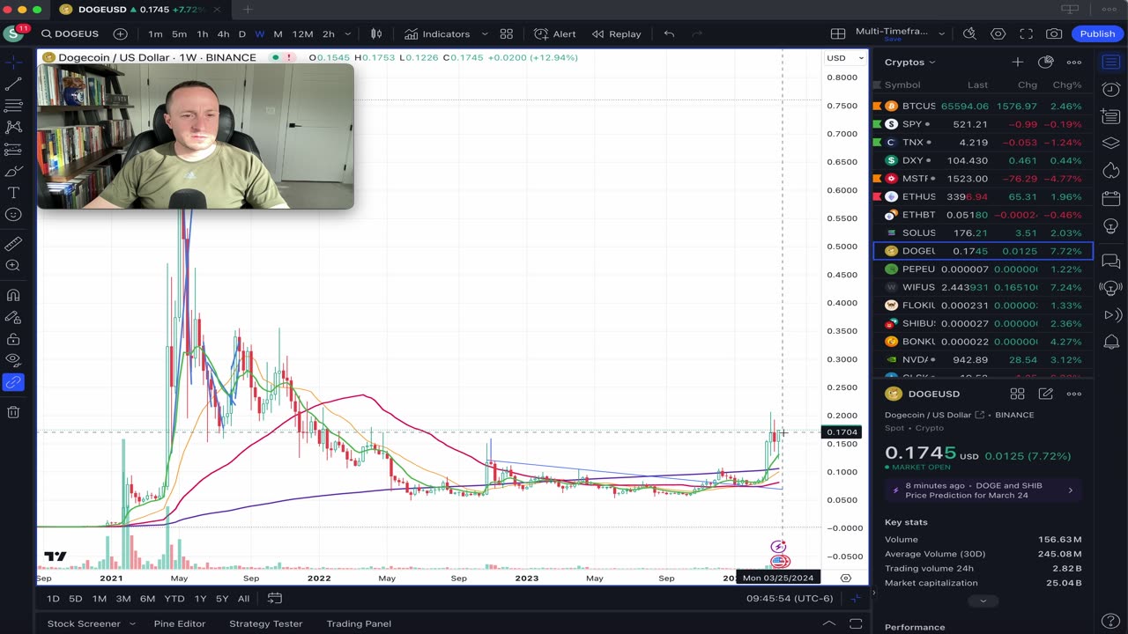
Task: Add symbol to the Cryptos watchlist
Action: click(1017, 63)
